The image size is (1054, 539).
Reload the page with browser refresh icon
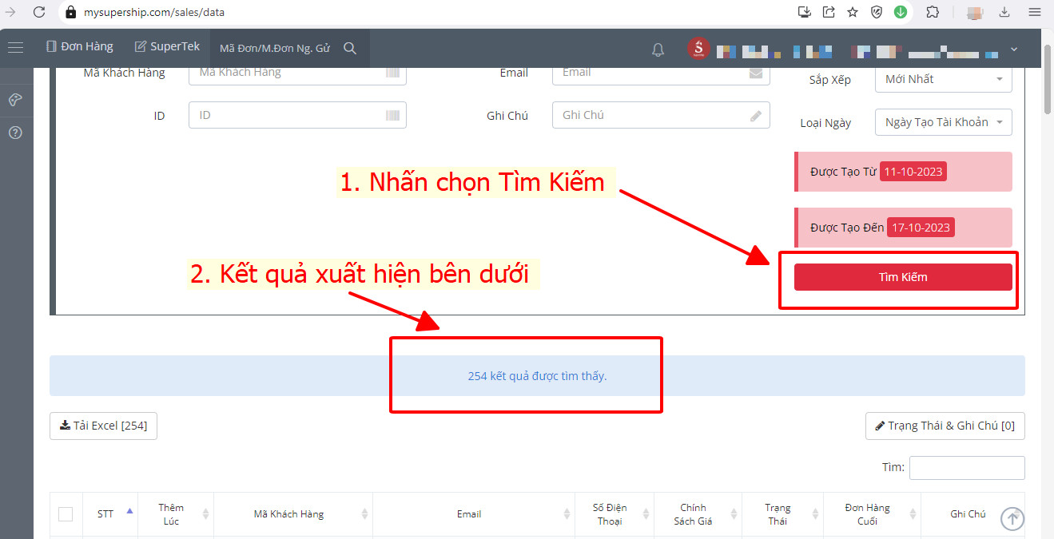click(39, 12)
